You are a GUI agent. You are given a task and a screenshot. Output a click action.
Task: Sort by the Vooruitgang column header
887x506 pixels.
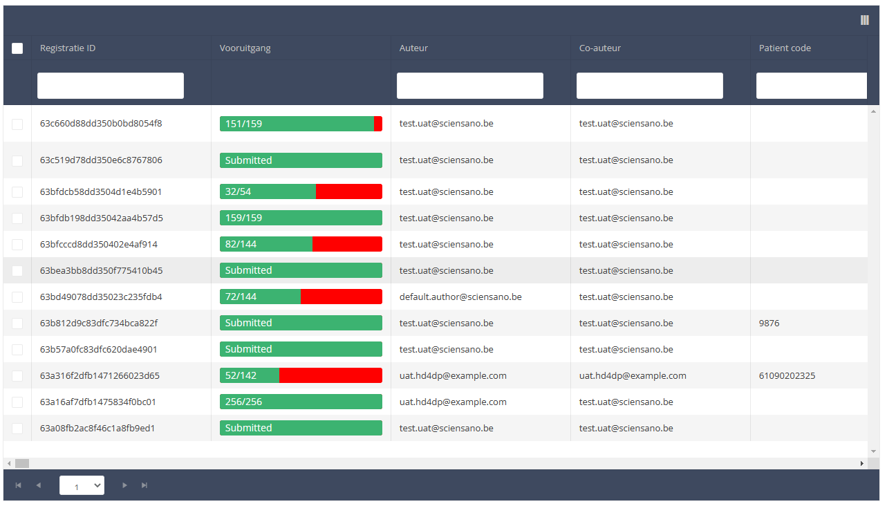[x=245, y=48]
